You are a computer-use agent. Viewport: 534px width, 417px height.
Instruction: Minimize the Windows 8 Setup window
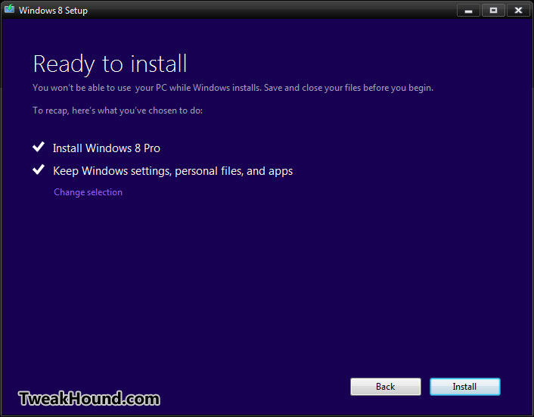(468, 11)
